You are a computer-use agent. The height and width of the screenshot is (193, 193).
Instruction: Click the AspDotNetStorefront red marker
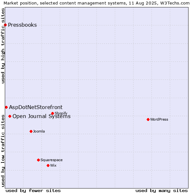pyautogui.click(x=6, y=107)
